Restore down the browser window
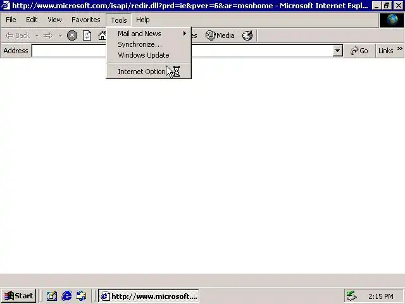405x304 pixels. coord(387,6)
